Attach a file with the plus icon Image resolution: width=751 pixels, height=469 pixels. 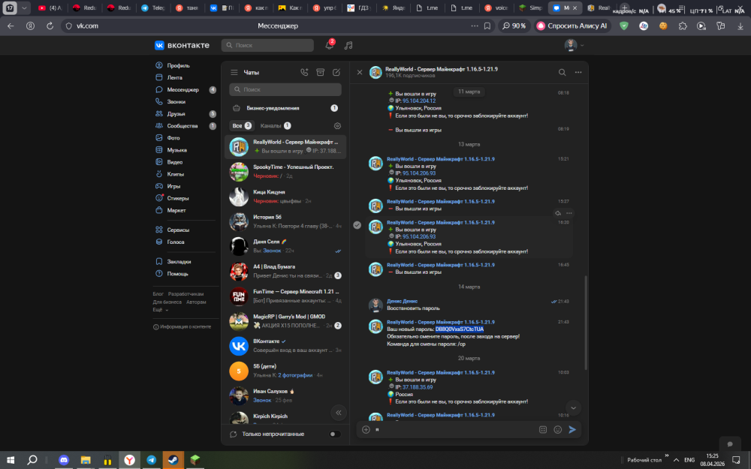tap(366, 430)
